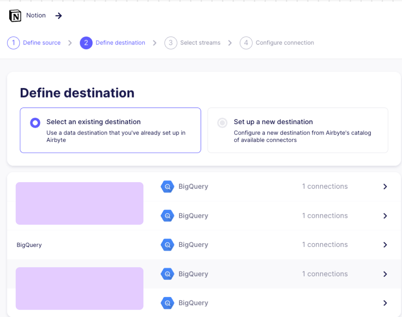
Task: Click the Define destination page heading
Action: click(x=77, y=93)
